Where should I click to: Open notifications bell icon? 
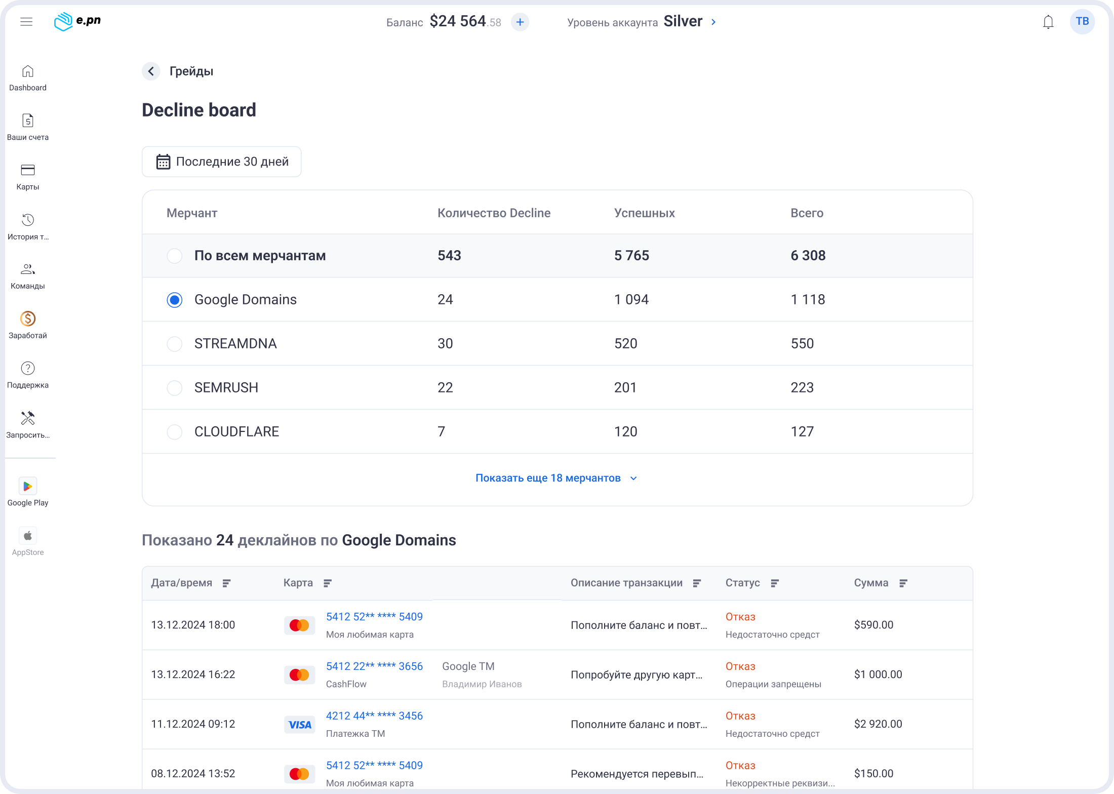click(1048, 22)
